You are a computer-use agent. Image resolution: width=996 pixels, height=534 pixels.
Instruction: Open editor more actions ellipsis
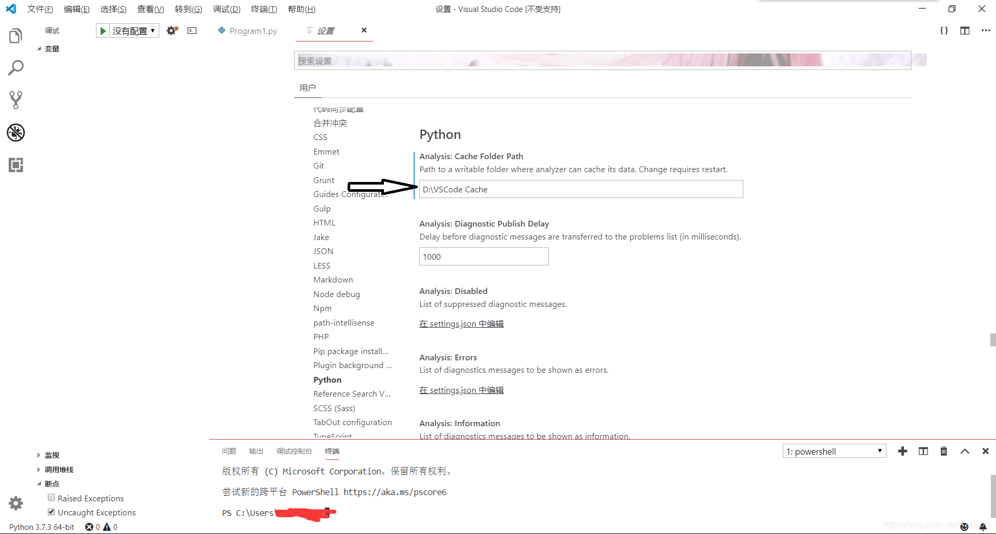tap(986, 31)
